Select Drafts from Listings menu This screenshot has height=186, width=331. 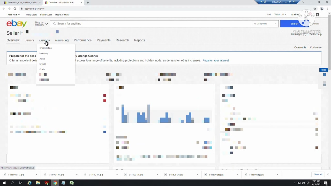coord(42,69)
